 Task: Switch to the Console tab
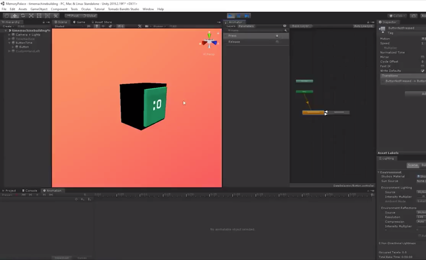29,190
